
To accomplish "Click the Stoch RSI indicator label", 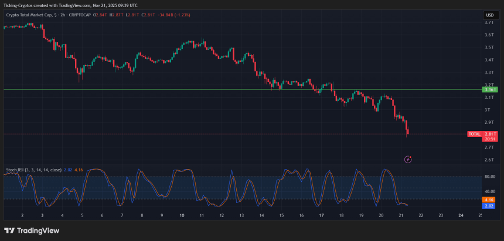I will click(x=33, y=170).
